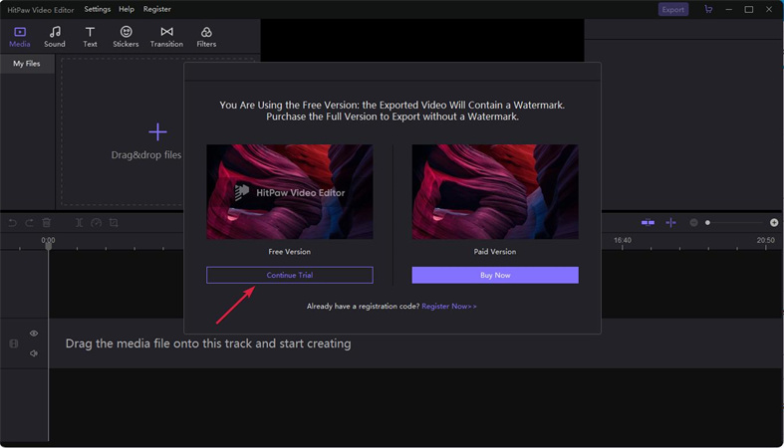Click the Continue Trial button
784x448 pixels.
click(x=290, y=275)
